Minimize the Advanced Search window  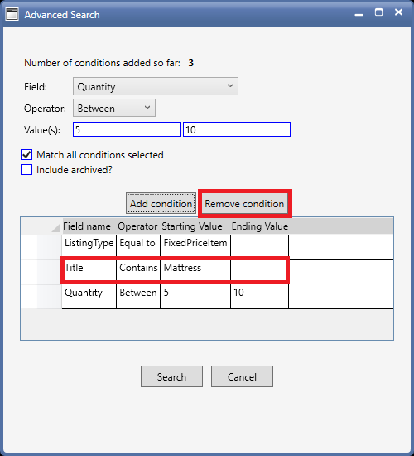coord(359,14)
